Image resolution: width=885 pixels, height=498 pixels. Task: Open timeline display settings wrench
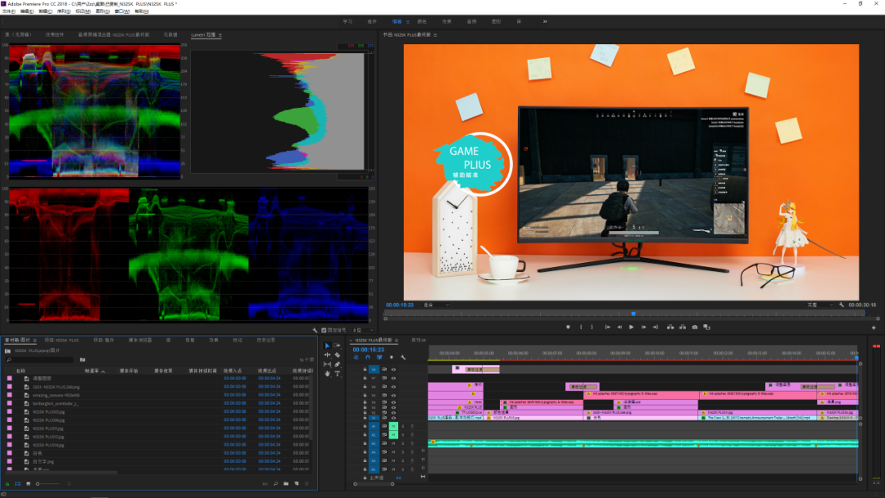click(x=403, y=357)
